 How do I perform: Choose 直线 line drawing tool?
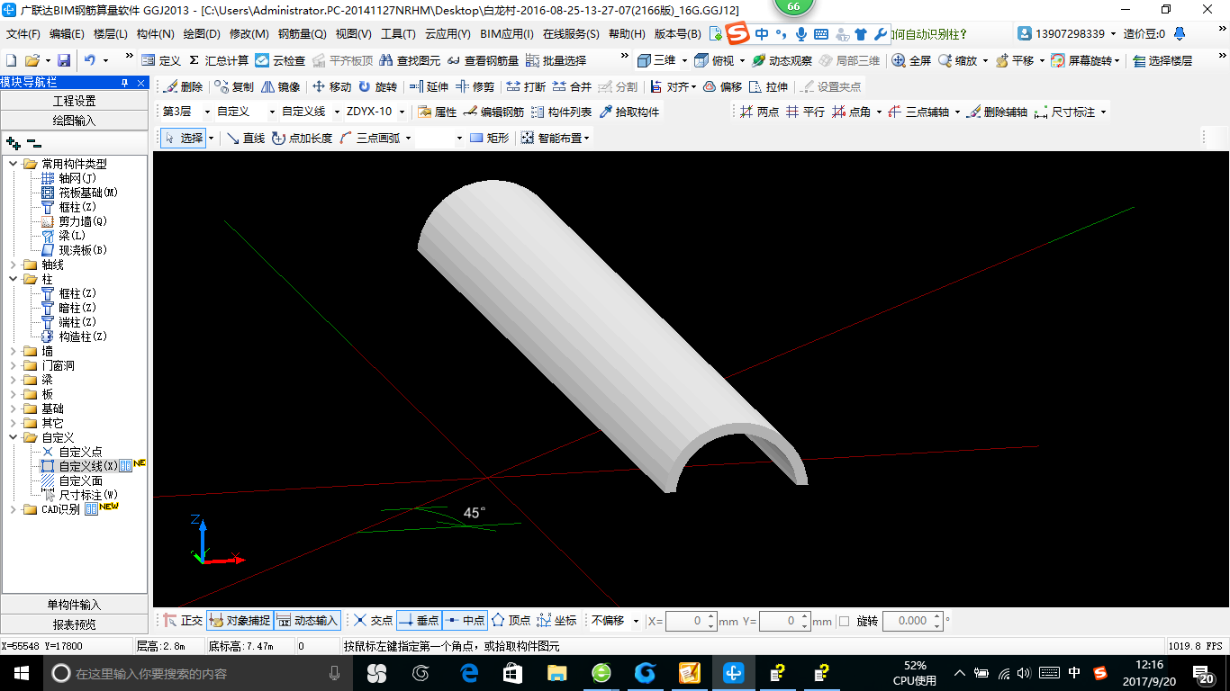(245, 138)
